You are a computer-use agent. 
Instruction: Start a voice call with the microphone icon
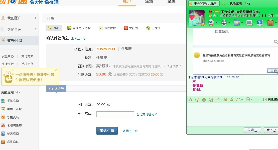pos(224,23)
